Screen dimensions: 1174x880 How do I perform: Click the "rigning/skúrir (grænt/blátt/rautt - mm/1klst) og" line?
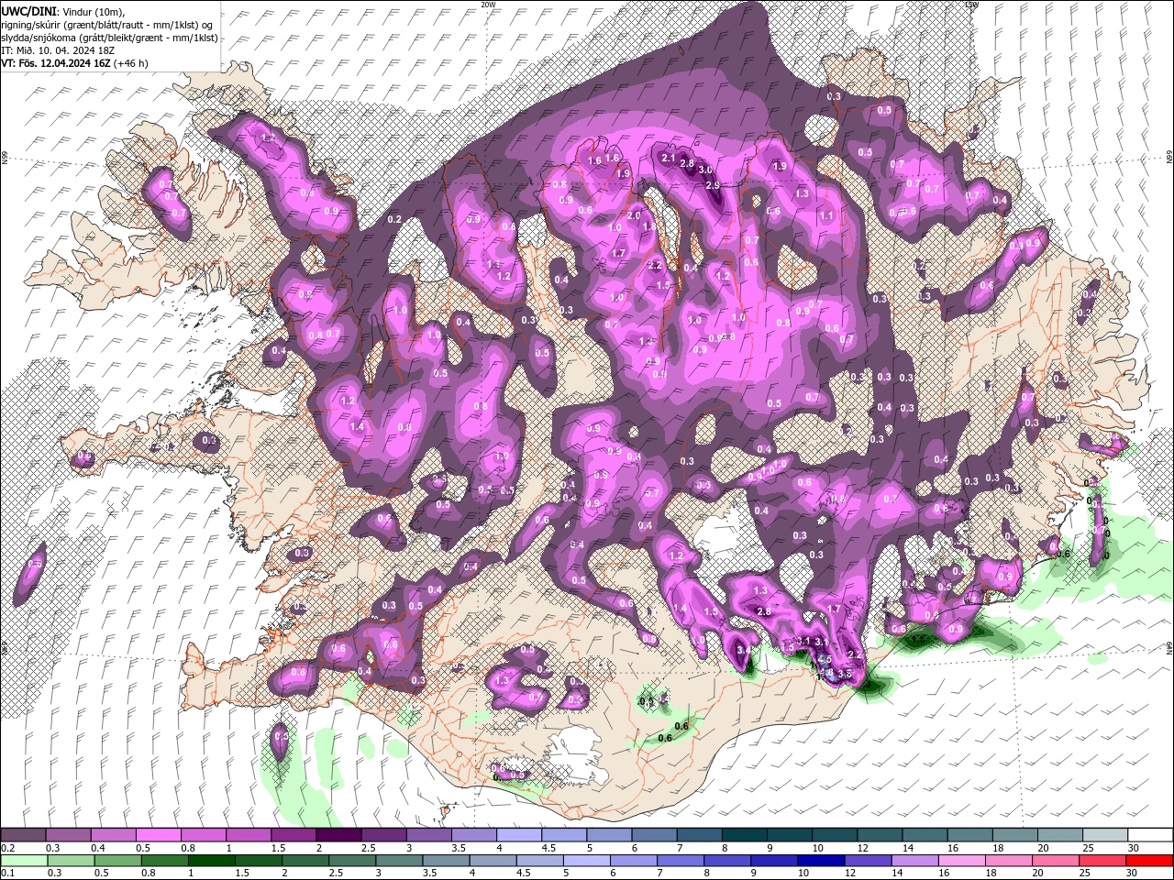click(x=107, y=25)
